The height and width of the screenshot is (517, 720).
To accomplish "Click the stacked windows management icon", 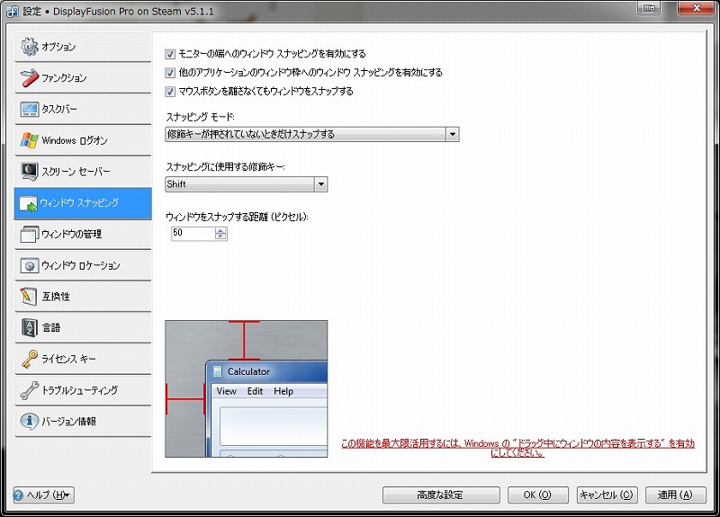I will 29,234.
